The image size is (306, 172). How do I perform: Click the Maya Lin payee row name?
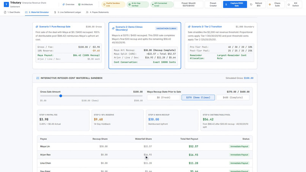[45, 147]
